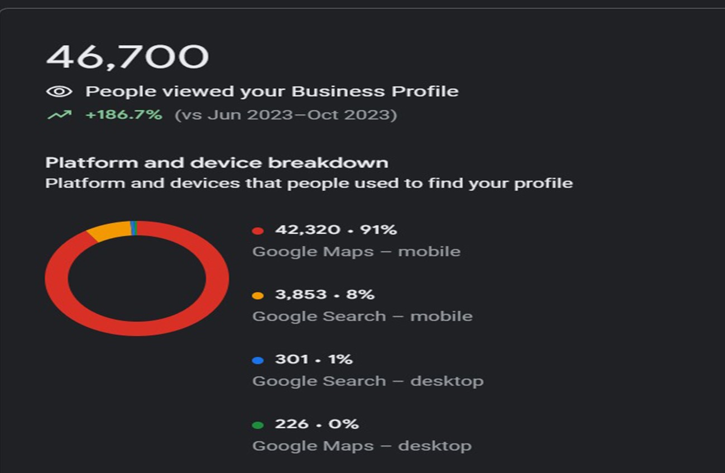Click the green Google Maps desktop legend dot
Screen dimensions: 725x473
(x=257, y=425)
